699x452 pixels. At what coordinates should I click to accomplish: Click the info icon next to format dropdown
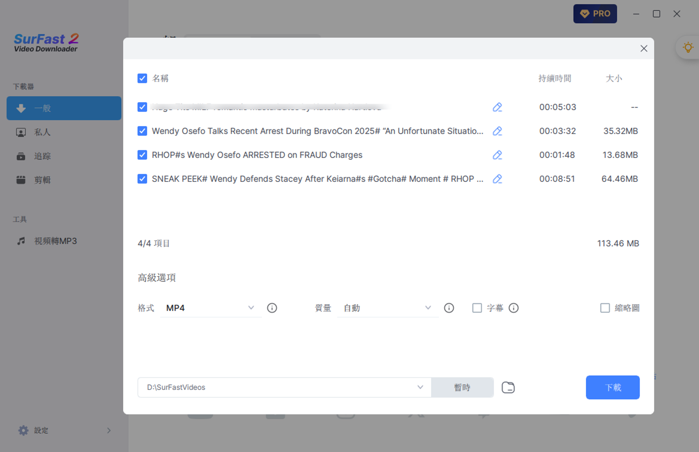pyautogui.click(x=272, y=308)
